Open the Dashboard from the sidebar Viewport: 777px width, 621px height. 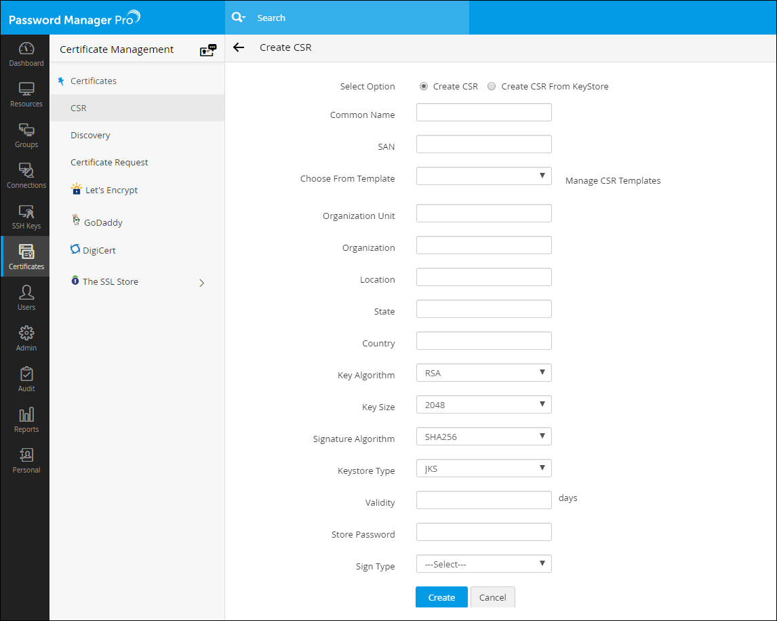[x=26, y=54]
